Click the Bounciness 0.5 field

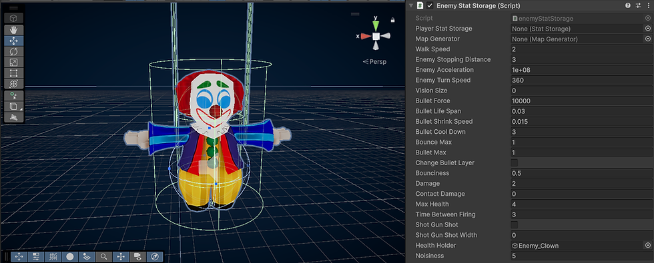pos(581,173)
